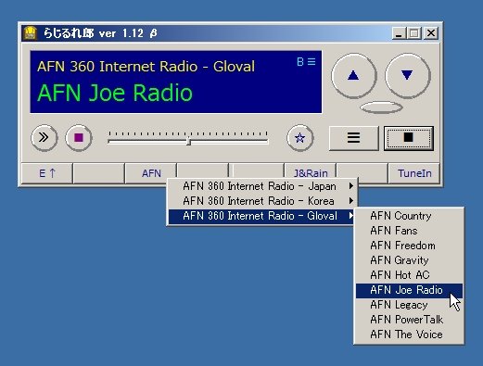Choose AFN Legacy station

point(409,305)
